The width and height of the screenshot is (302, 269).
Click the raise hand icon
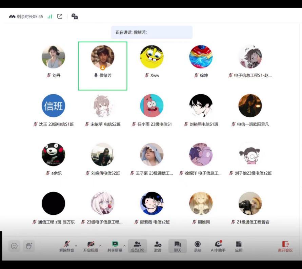click(29, 246)
